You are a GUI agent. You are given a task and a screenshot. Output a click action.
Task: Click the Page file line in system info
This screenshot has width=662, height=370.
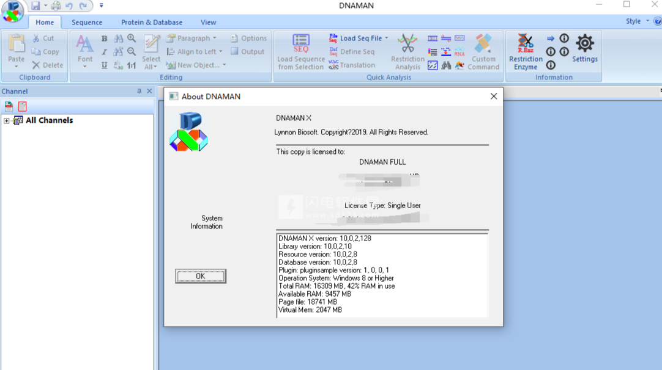pyautogui.click(x=308, y=302)
